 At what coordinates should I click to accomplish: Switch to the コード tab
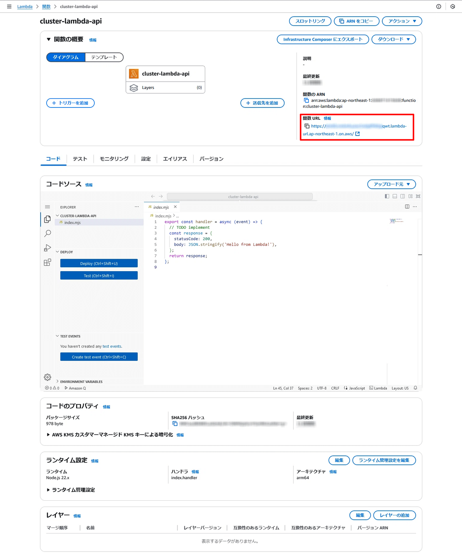pos(53,159)
